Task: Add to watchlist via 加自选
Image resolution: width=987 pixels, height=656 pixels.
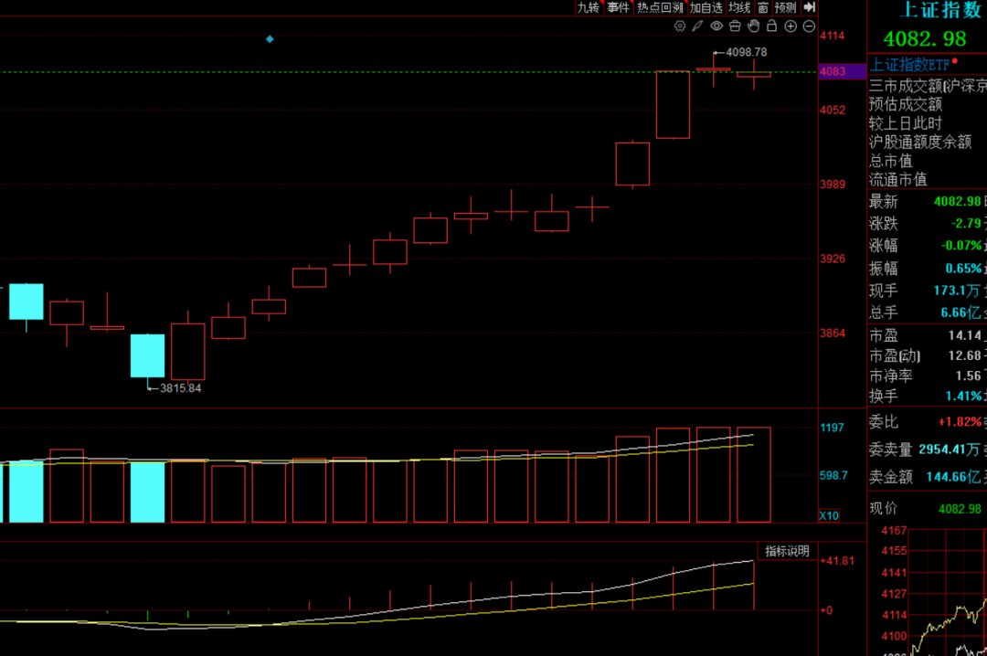Action: pos(706,7)
